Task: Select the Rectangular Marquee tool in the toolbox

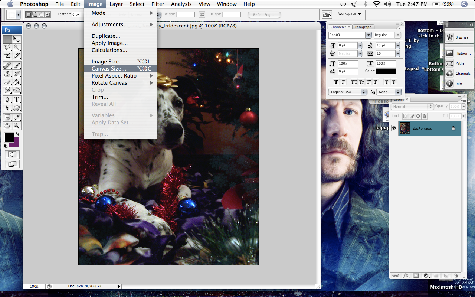Action: (7, 39)
